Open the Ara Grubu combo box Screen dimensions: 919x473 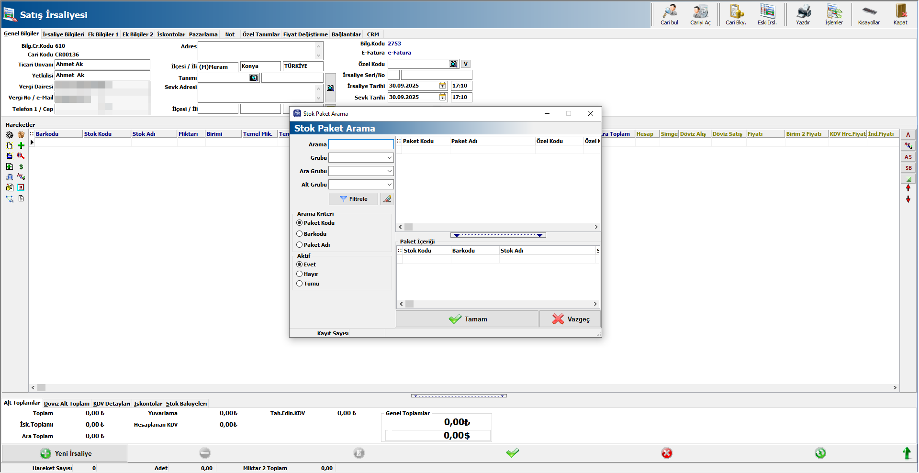point(389,171)
